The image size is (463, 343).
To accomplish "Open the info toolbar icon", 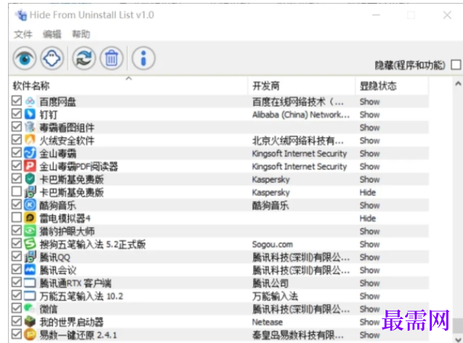I will point(143,58).
